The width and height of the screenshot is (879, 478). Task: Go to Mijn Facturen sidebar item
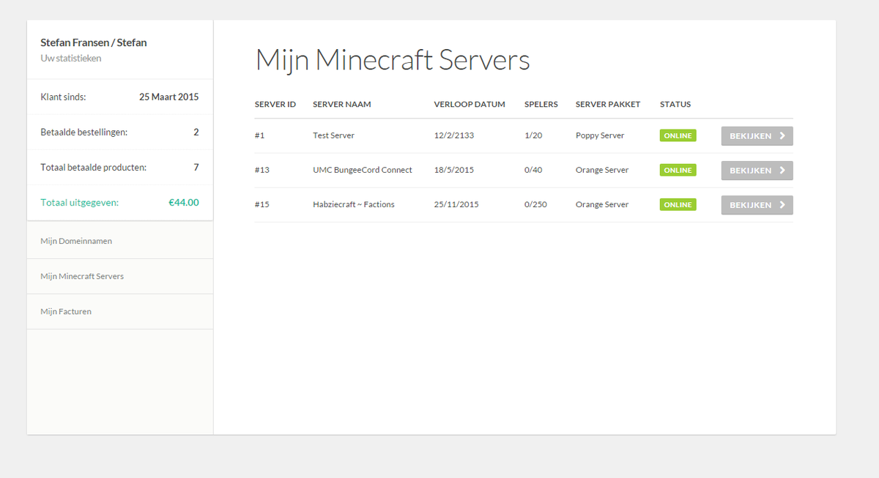tap(120, 311)
